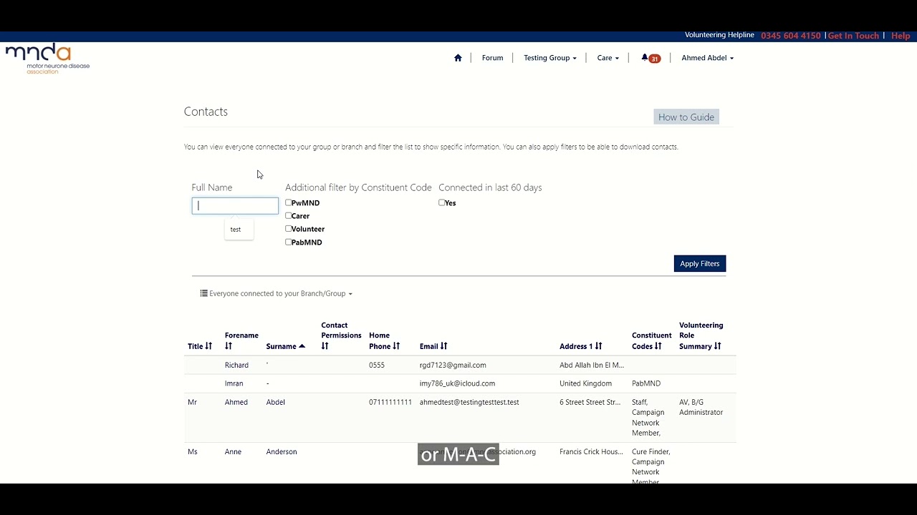Click the home phone 0555 cell
The width and height of the screenshot is (917, 515).
pos(377,365)
